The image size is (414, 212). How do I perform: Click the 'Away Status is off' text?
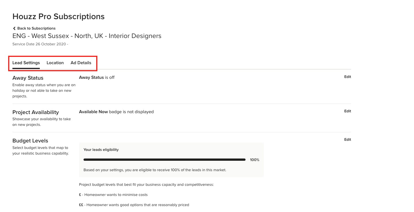coord(97,77)
